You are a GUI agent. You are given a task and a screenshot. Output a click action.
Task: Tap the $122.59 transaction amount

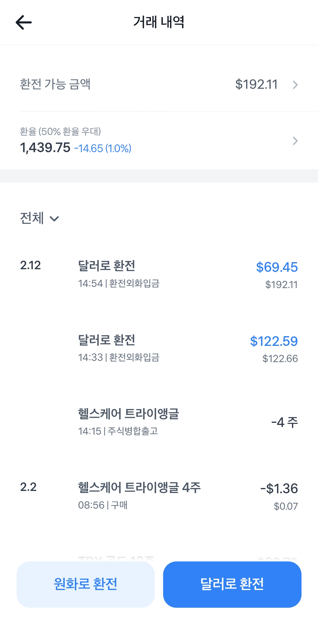274,341
